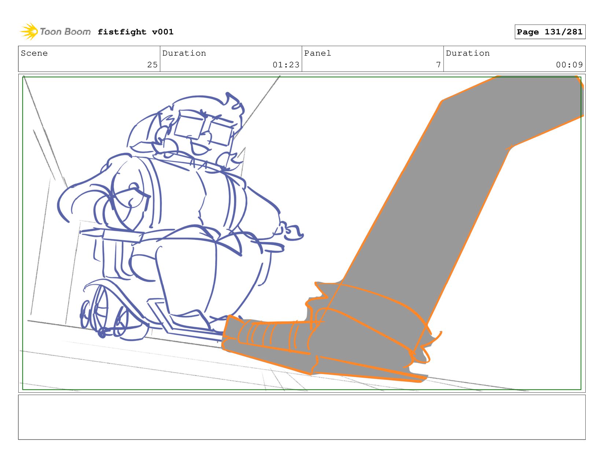Select the 'fistfight v001' title text

[136, 32]
